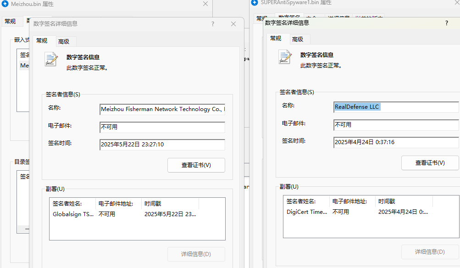Click 签名者姓名 column header in RealDefense dialog
This screenshot has width=460, height=268.
point(306,201)
